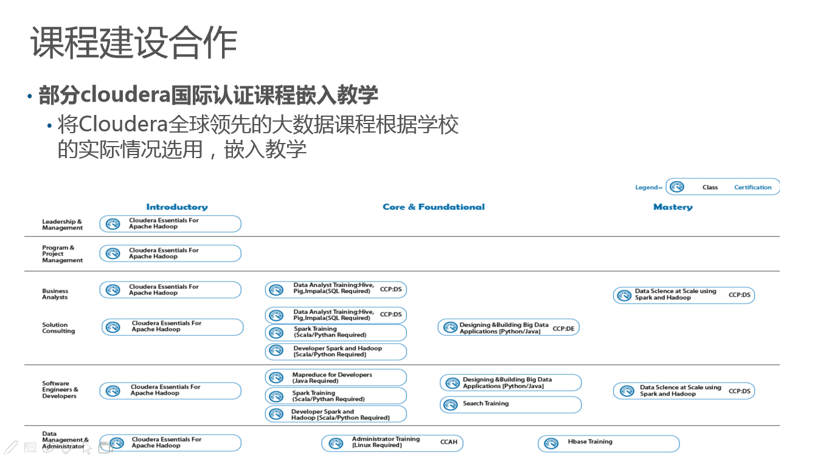Viewport: 823px width, 458px height.
Task: Click the Search Training course logo
Action: click(x=450, y=404)
